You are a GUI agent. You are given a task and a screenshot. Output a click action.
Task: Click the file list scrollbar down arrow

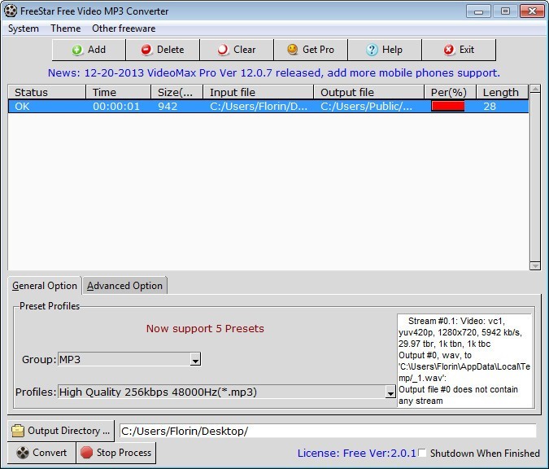535,266
